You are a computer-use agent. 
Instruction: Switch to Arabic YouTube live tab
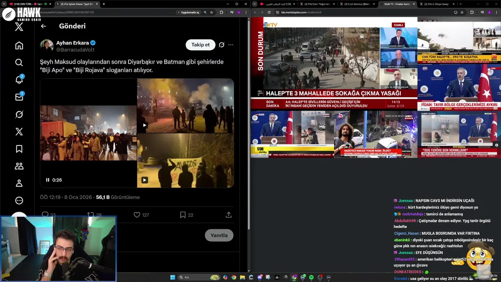click(x=278, y=4)
